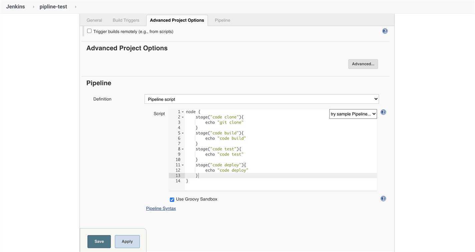Click script line stage("code build")

(x=219, y=133)
